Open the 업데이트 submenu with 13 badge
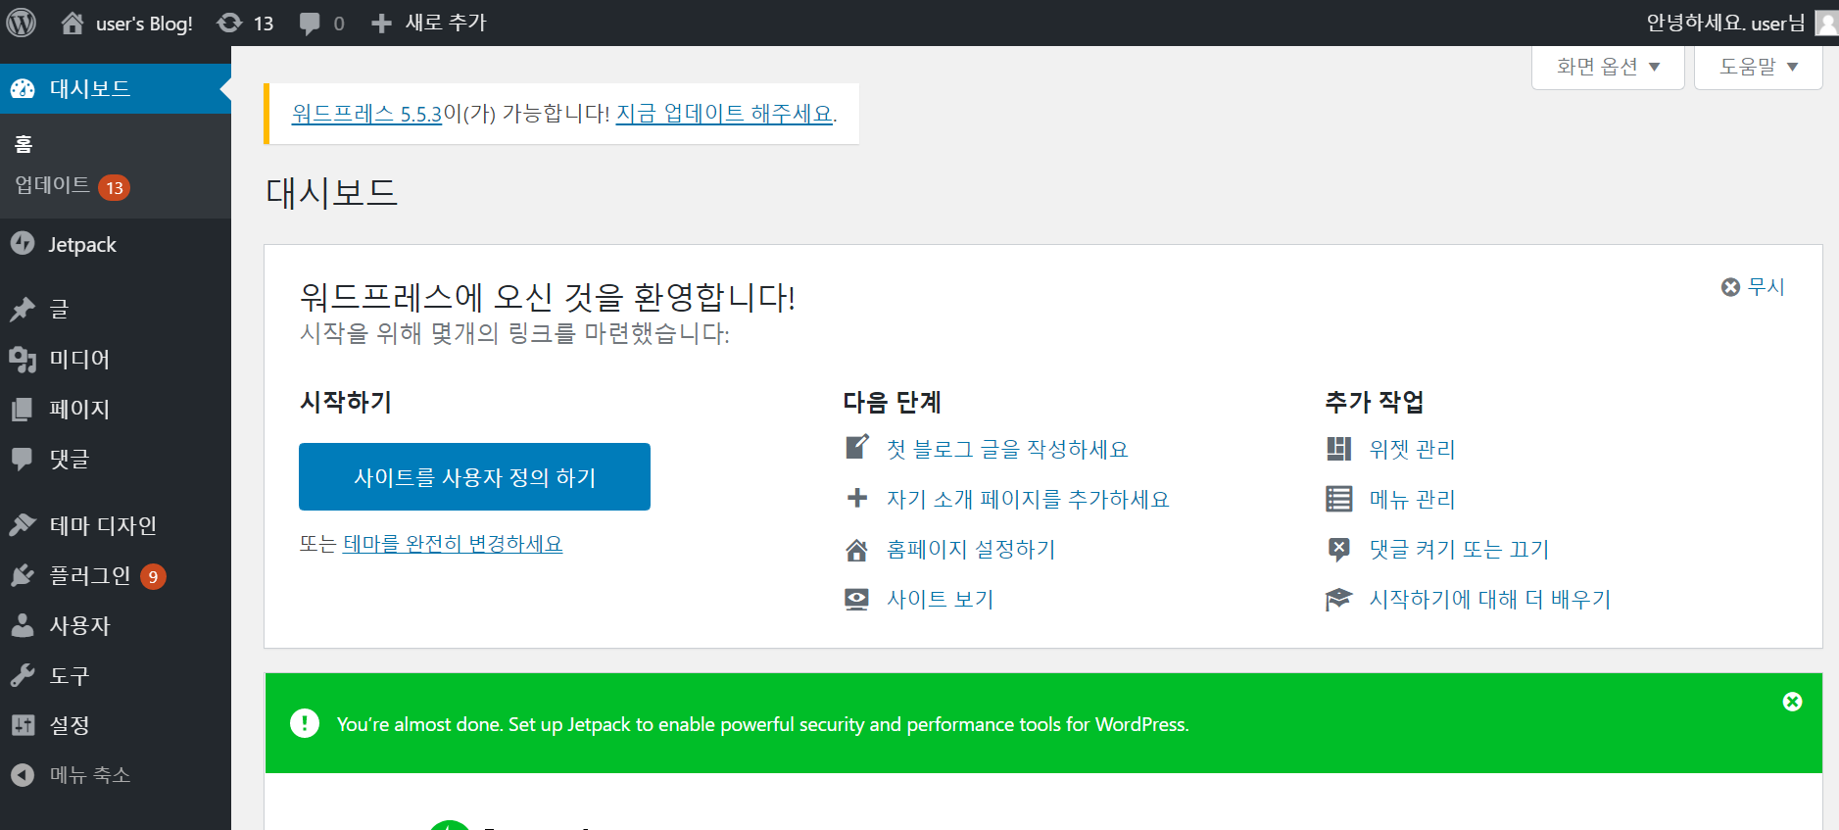 pyautogui.click(x=73, y=186)
